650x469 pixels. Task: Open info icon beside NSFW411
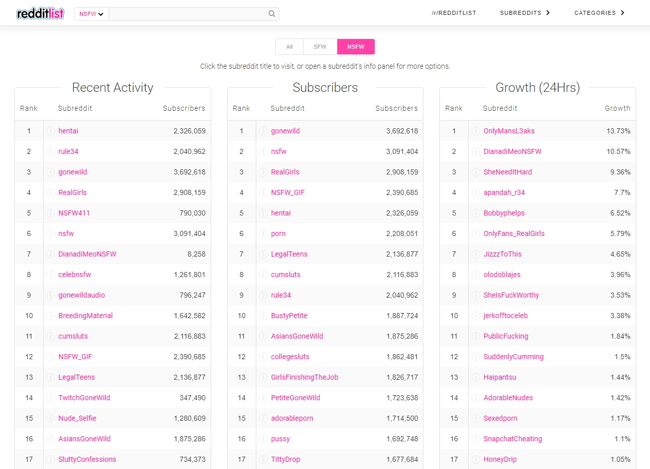pyautogui.click(x=50, y=213)
